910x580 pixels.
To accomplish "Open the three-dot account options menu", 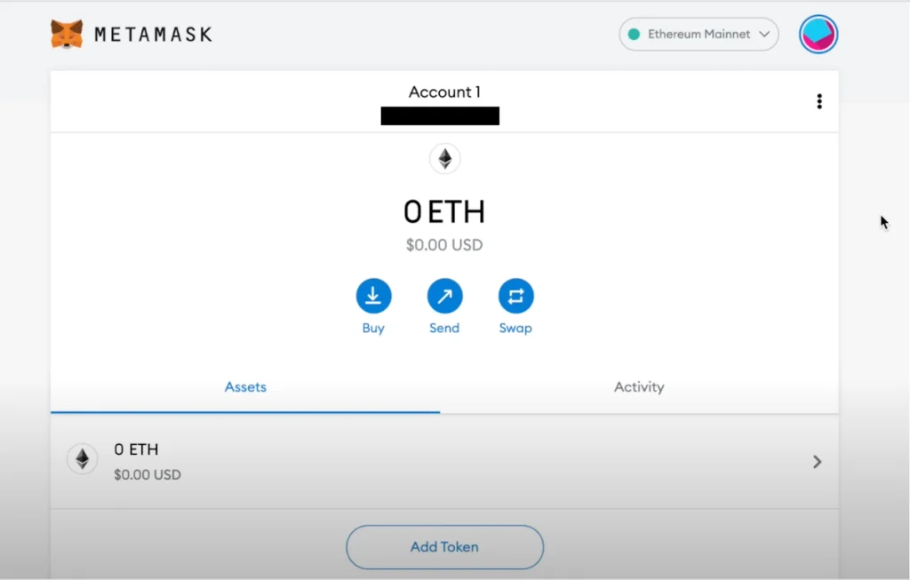I will coord(818,101).
